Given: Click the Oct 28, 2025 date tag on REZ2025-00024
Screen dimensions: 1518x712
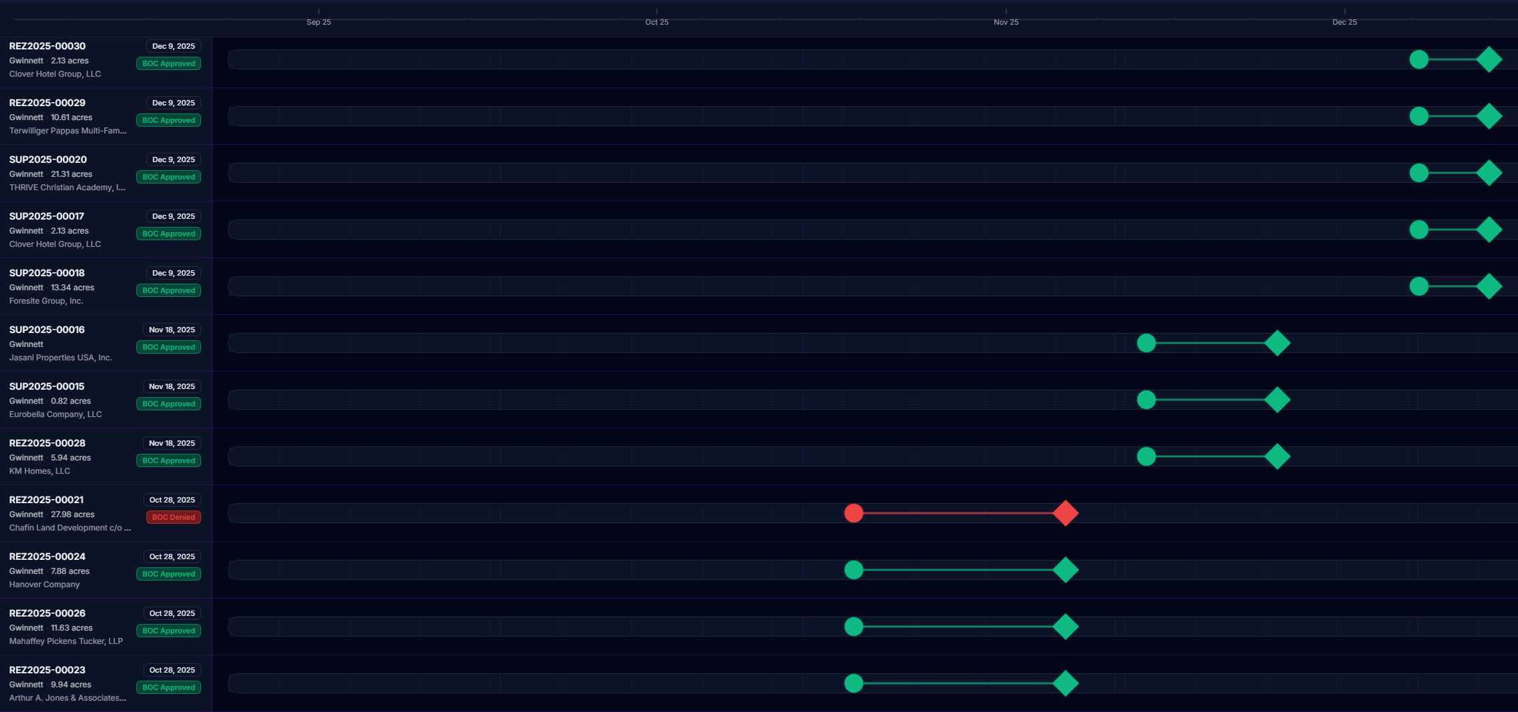Looking at the screenshot, I should tap(172, 557).
